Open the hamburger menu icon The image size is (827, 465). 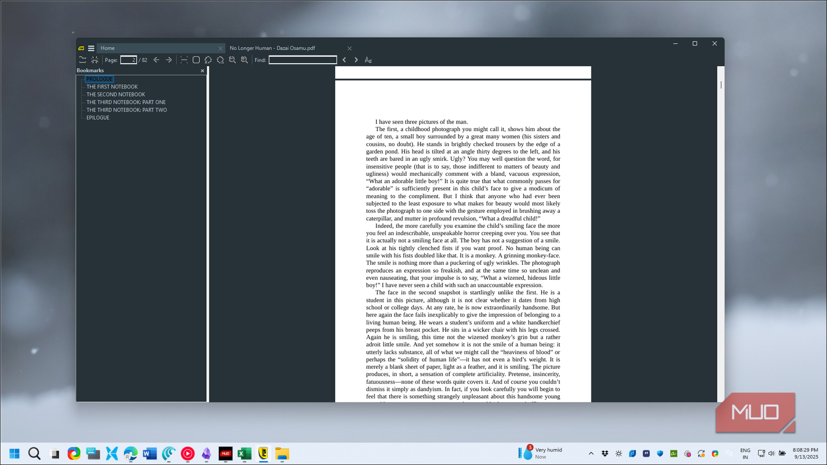[91, 48]
